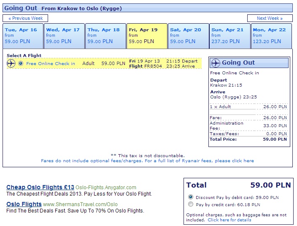297x226 pixels.
Task: Switch to the Sat, Apr 20 date tab
Action: [x=188, y=36]
